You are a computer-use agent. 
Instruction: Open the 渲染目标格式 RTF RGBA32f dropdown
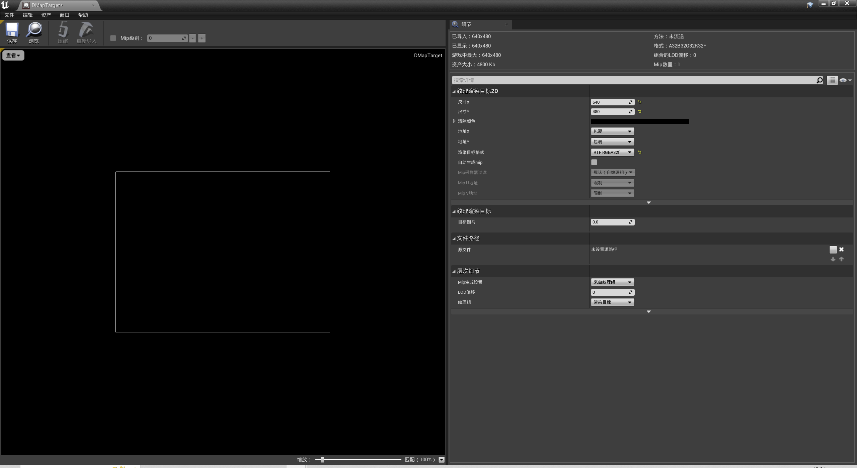[x=612, y=152]
